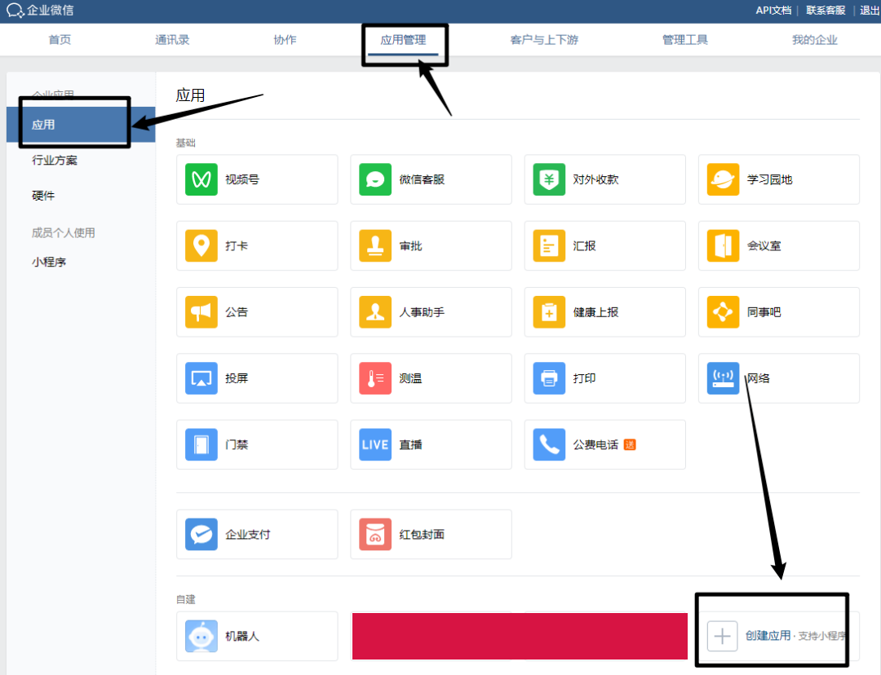Open the 测温 thermometer icon
This screenshot has width=881, height=675.
375,378
